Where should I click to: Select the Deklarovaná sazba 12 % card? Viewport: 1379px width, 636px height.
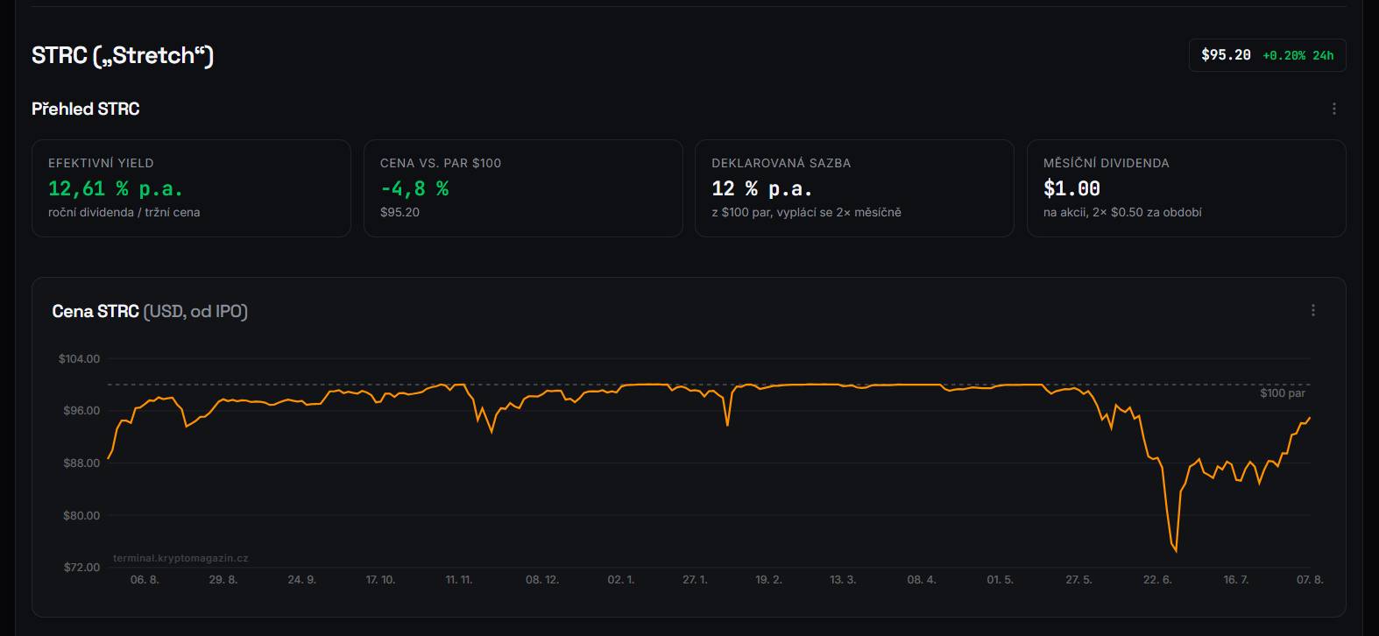point(854,188)
